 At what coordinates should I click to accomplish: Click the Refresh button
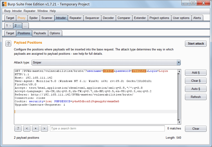196,97
